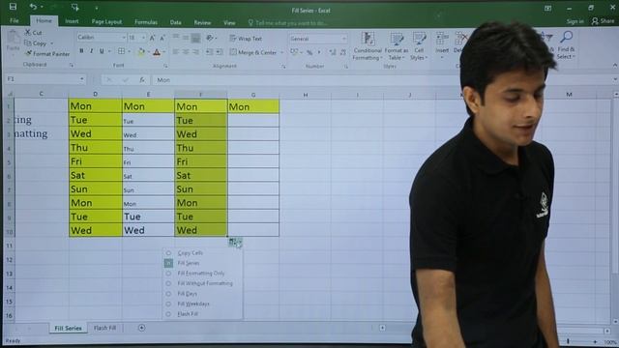
Task: Switch to Review ribbon tab
Action: click(x=202, y=22)
